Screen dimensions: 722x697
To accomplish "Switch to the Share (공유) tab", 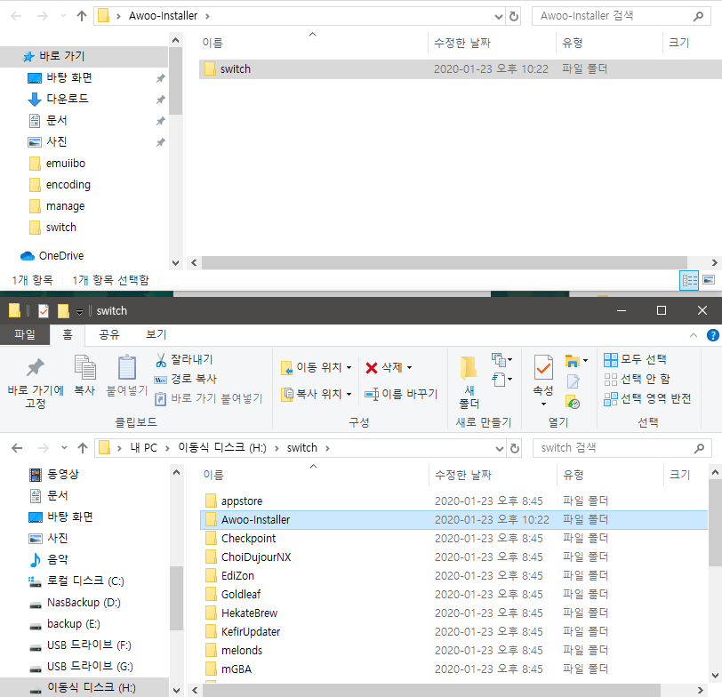I will tap(109, 334).
